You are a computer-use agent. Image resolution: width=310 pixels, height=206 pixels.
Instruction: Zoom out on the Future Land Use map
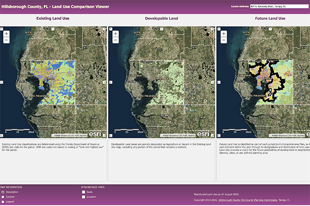[x=223, y=40]
